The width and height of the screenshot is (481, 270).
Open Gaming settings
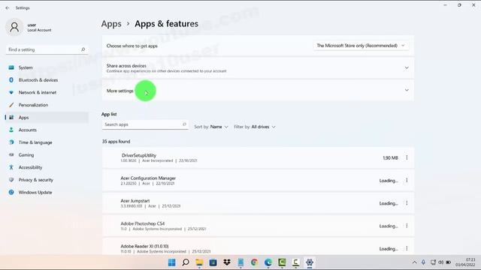(x=47, y=155)
